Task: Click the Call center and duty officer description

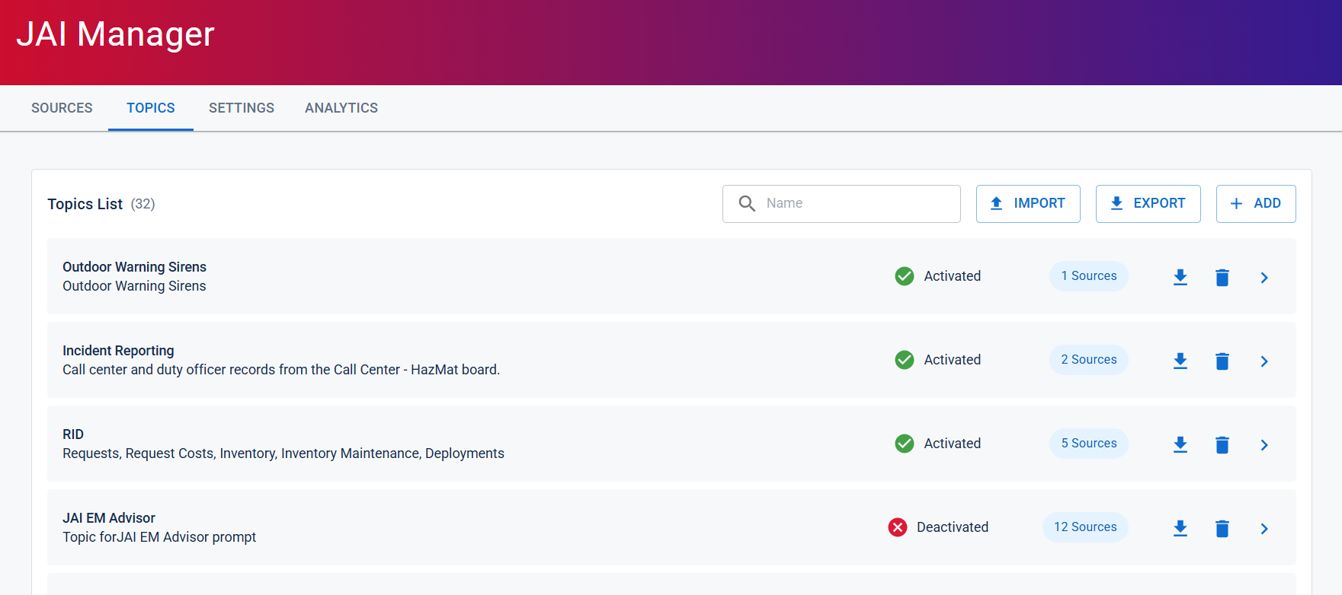Action: 281,370
